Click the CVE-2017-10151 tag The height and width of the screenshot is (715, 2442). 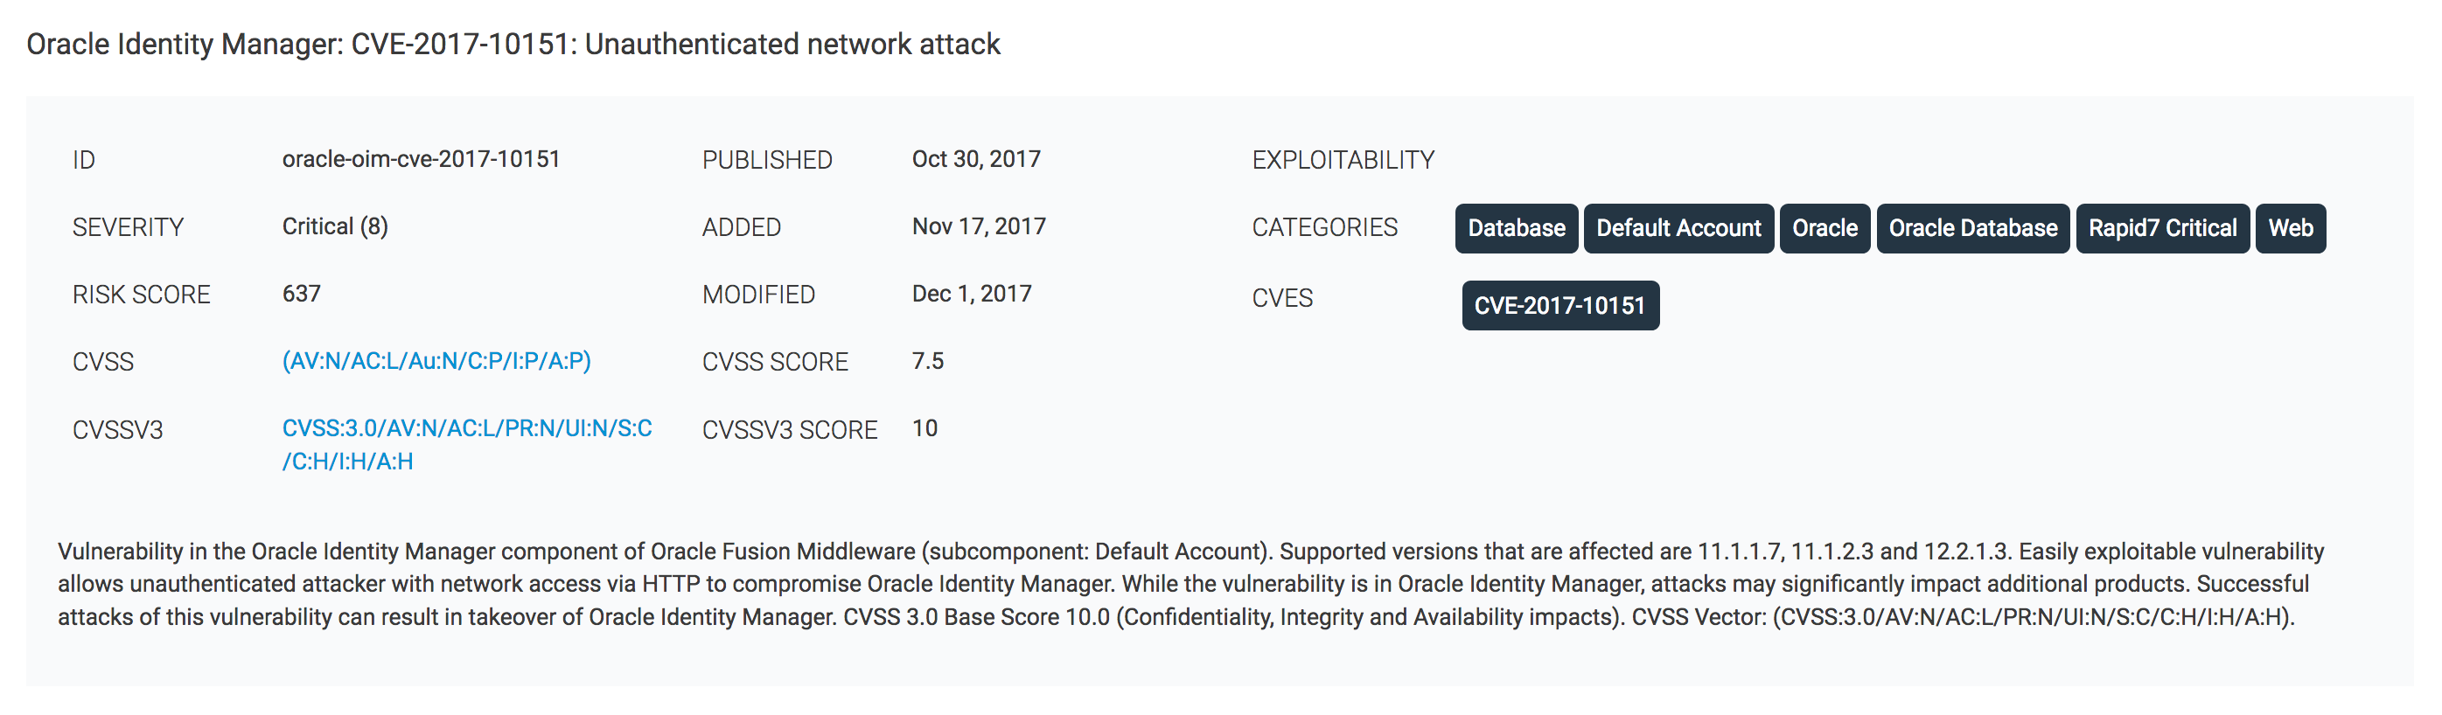1559,305
